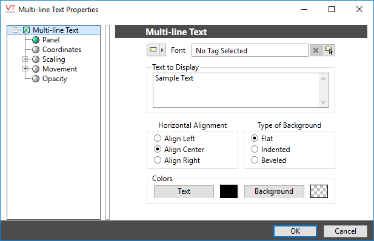Image resolution: width=374 pixels, height=241 pixels.
Task: Select the Align Left radio option
Action: [x=158, y=138]
